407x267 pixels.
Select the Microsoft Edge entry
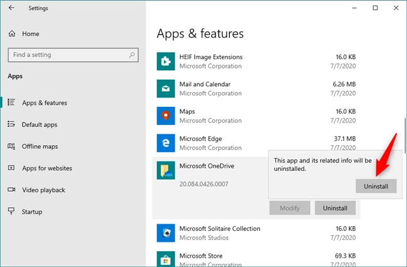(256, 143)
